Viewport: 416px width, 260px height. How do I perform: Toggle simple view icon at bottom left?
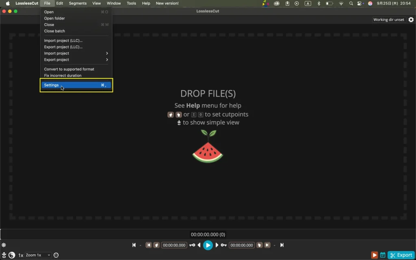pyautogui.click(x=4, y=255)
